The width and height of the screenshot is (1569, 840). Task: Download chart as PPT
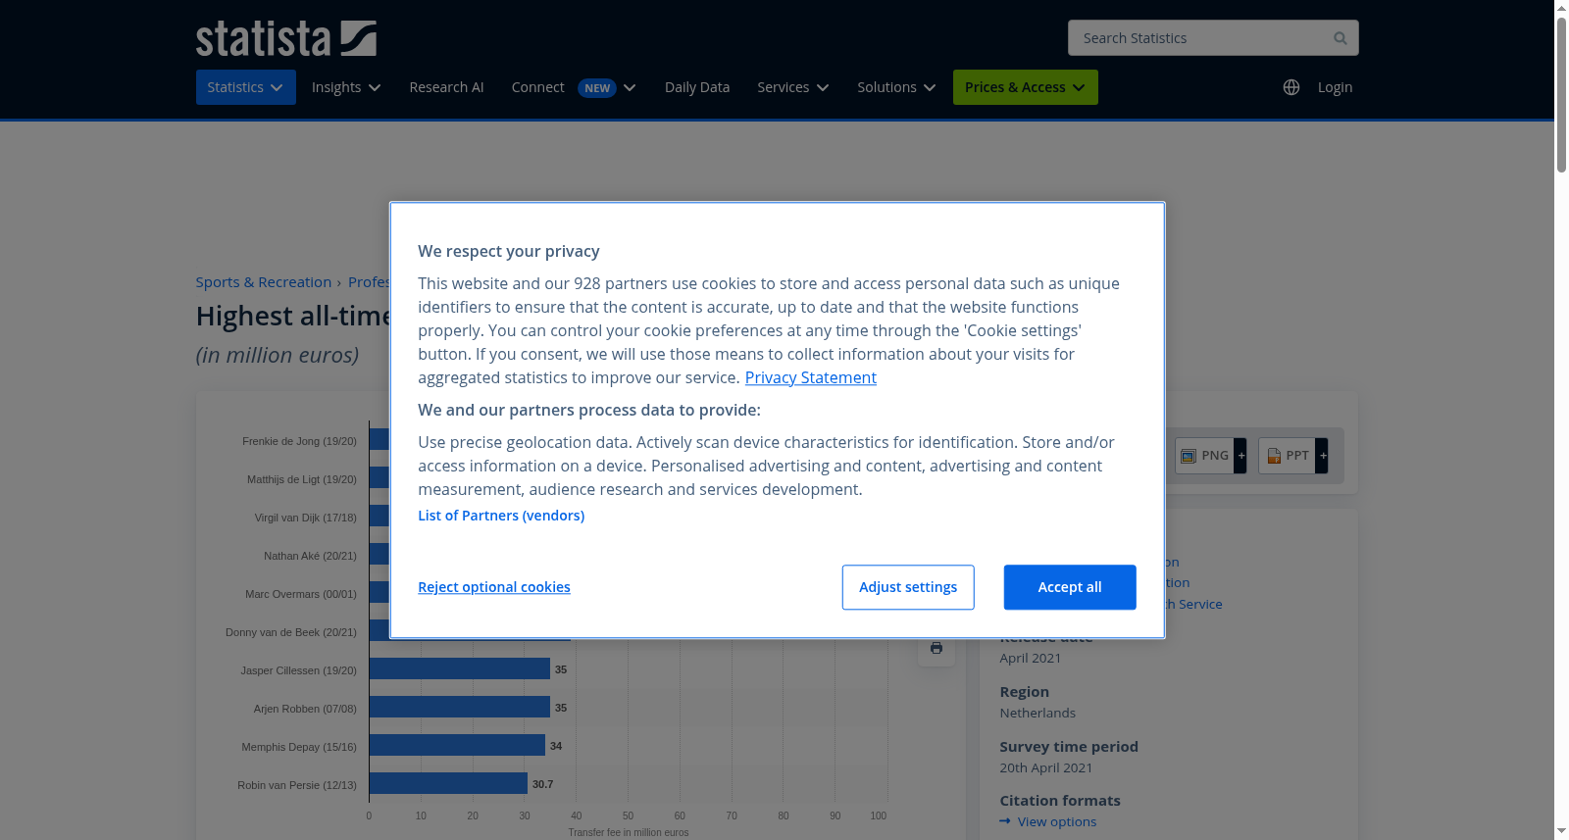point(1288,456)
